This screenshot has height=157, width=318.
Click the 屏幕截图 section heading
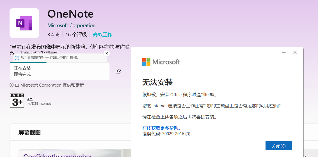click(29, 133)
